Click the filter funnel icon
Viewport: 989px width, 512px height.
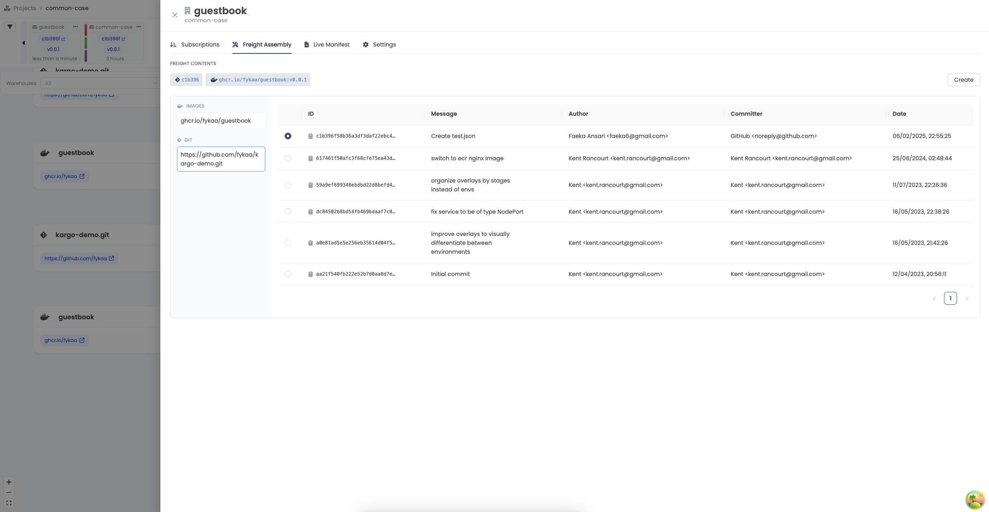pos(10,27)
